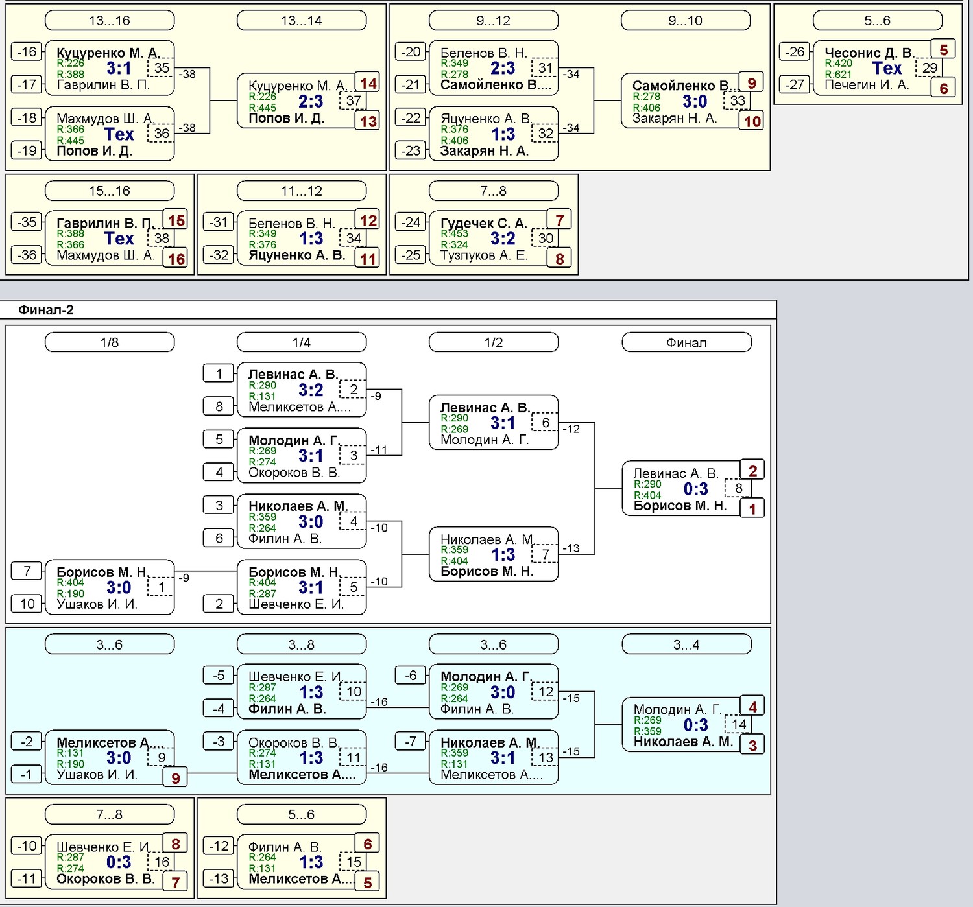This screenshot has height=907, width=973.
Task: Open match number 36 box
Action: [x=162, y=133]
